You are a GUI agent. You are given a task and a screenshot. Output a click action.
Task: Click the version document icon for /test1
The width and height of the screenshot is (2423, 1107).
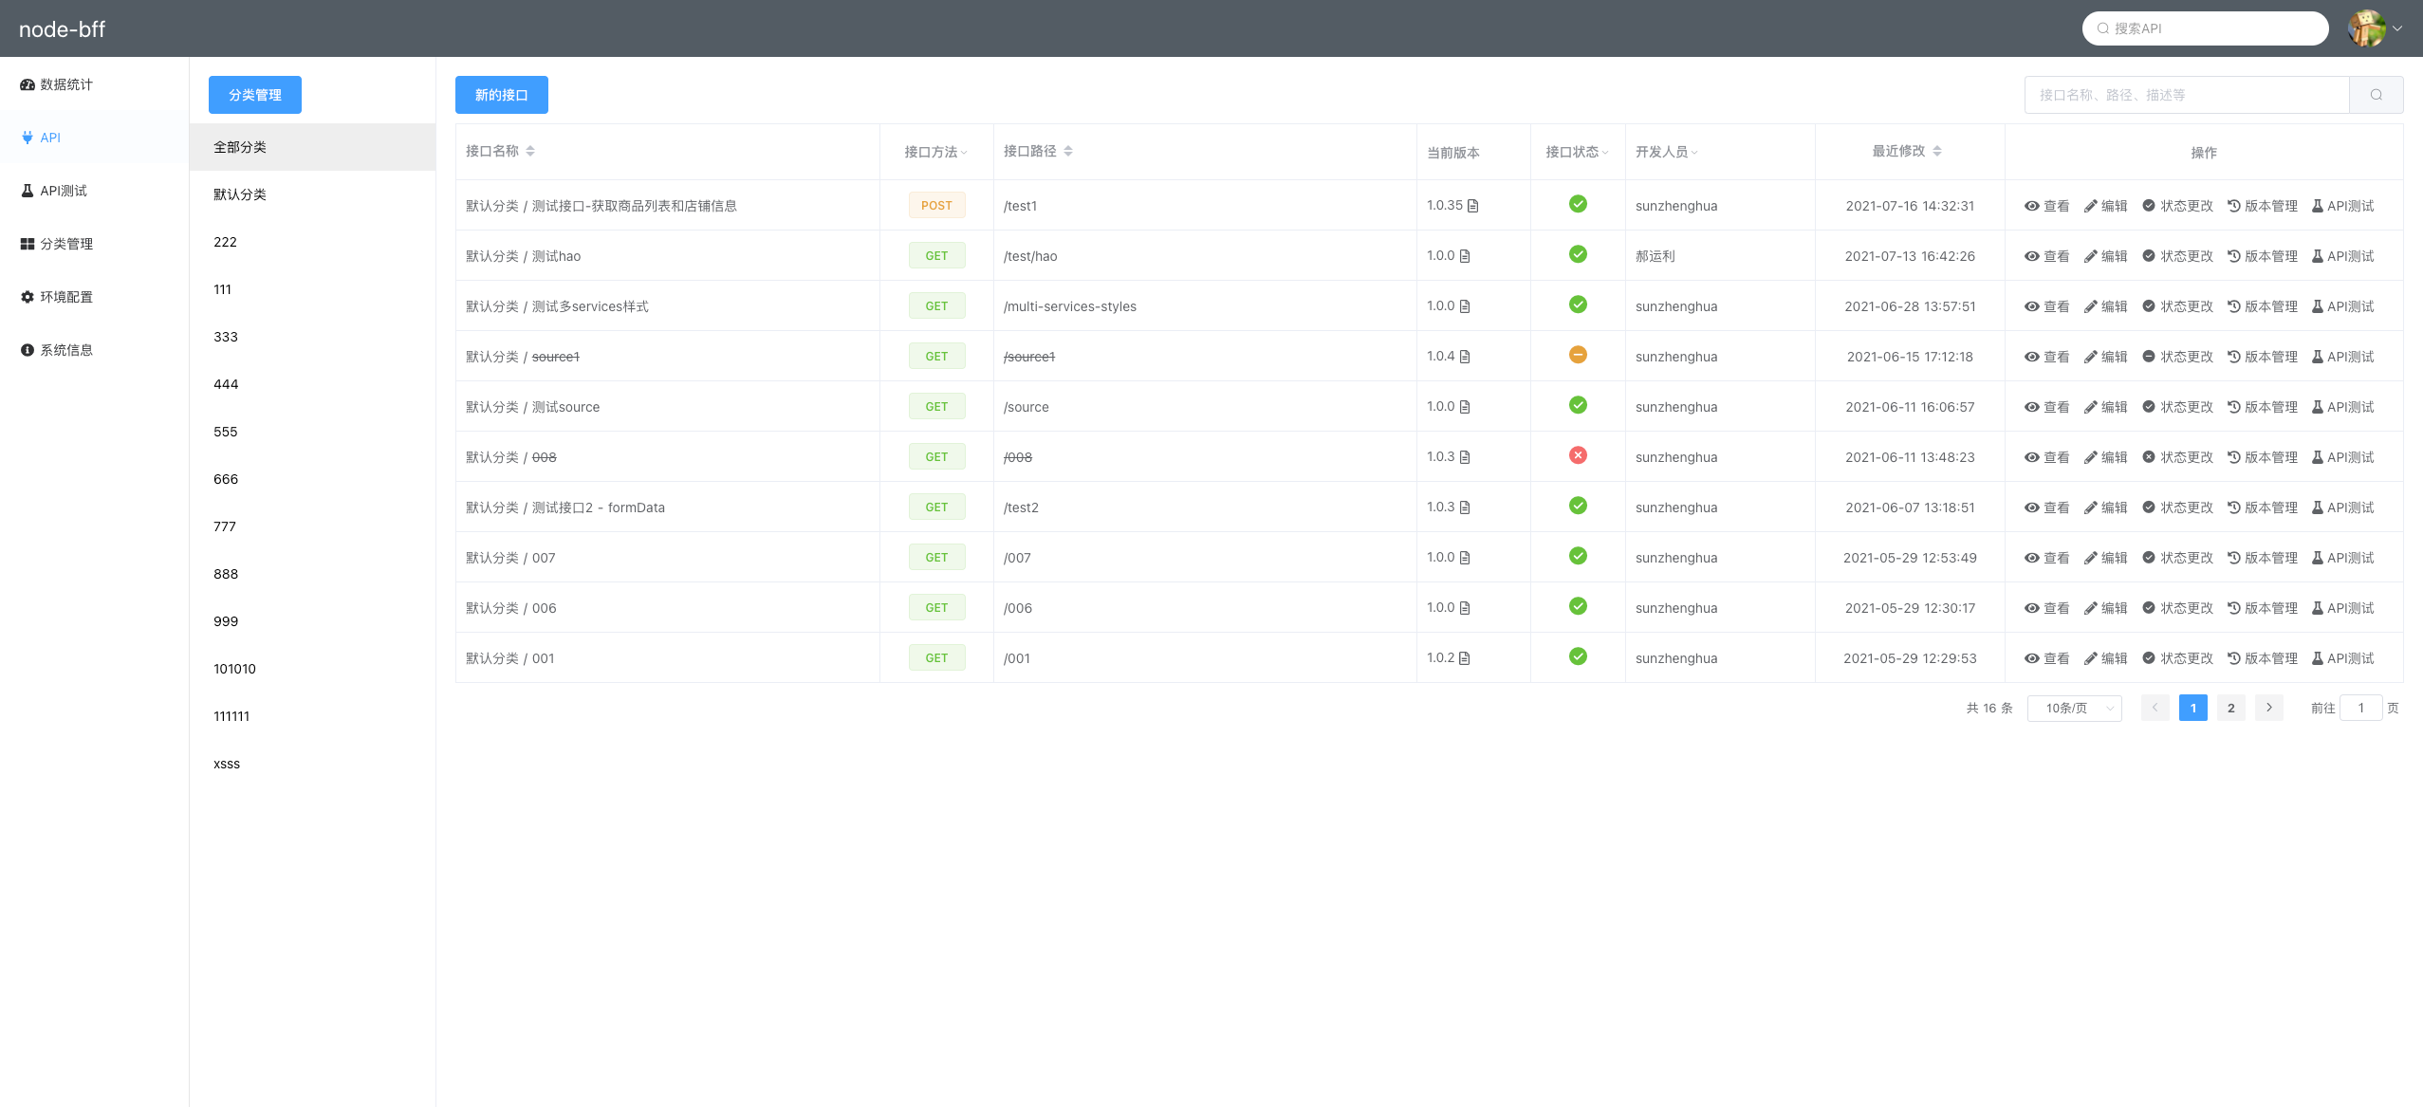[1473, 206]
